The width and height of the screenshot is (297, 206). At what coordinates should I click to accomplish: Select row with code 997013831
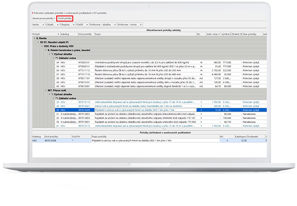point(161,122)
